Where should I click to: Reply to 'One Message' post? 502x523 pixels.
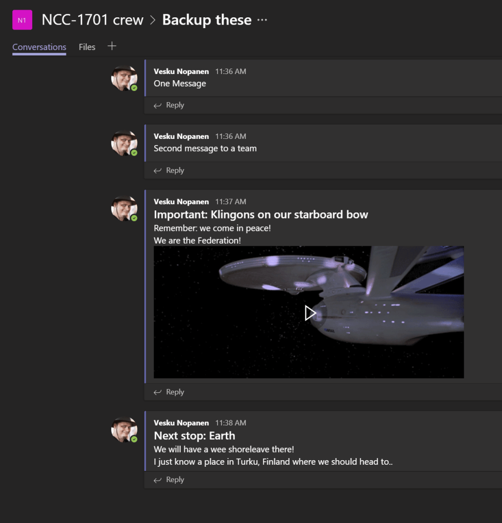(169, 105)
